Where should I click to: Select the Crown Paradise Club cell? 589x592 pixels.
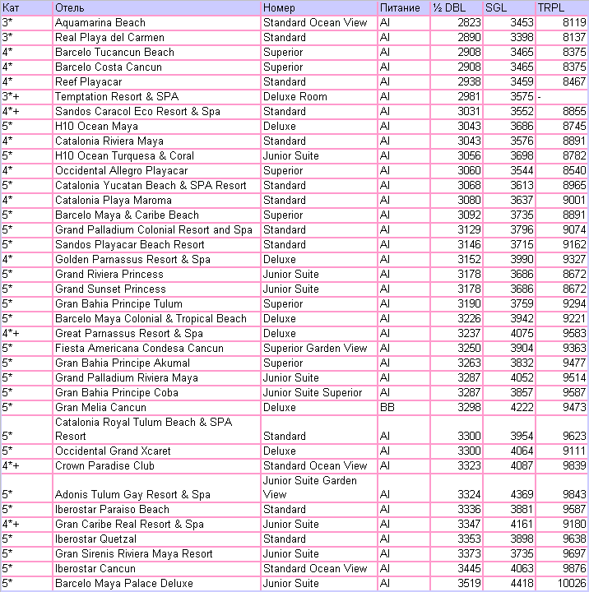(x=104, y=465)
